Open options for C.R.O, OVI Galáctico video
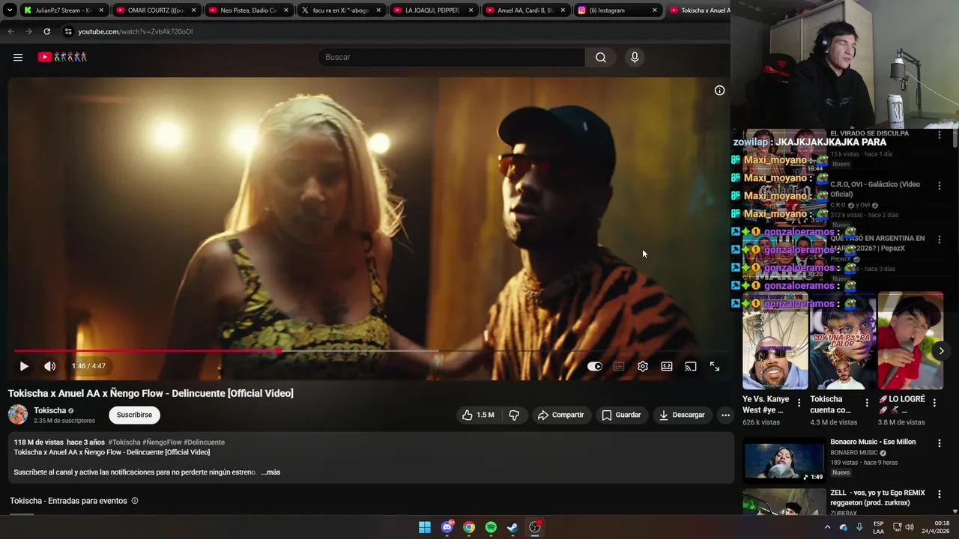 click(940, 186)
